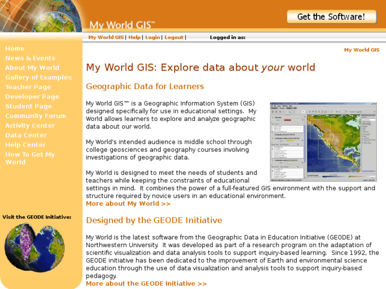Screen dimensions: 386x289
Task: Go to the Activity Center
Action: pyautogui.click(x=30, y=126)
